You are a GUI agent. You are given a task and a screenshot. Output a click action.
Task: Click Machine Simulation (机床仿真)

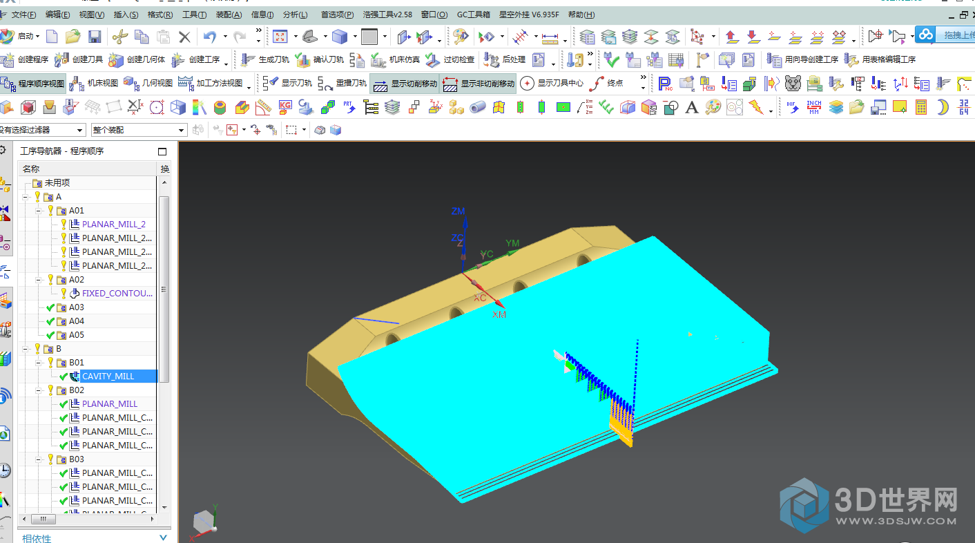point(395,60)
